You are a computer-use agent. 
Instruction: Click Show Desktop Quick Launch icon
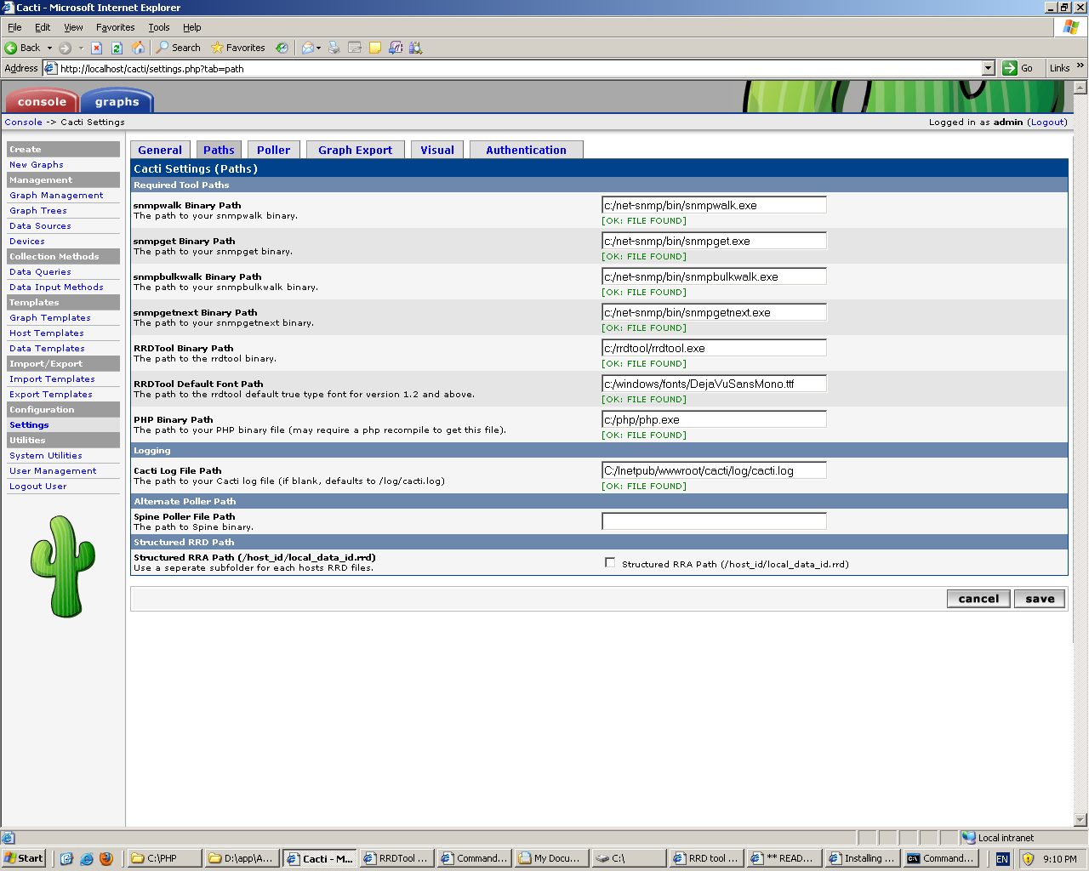(66, 858)
